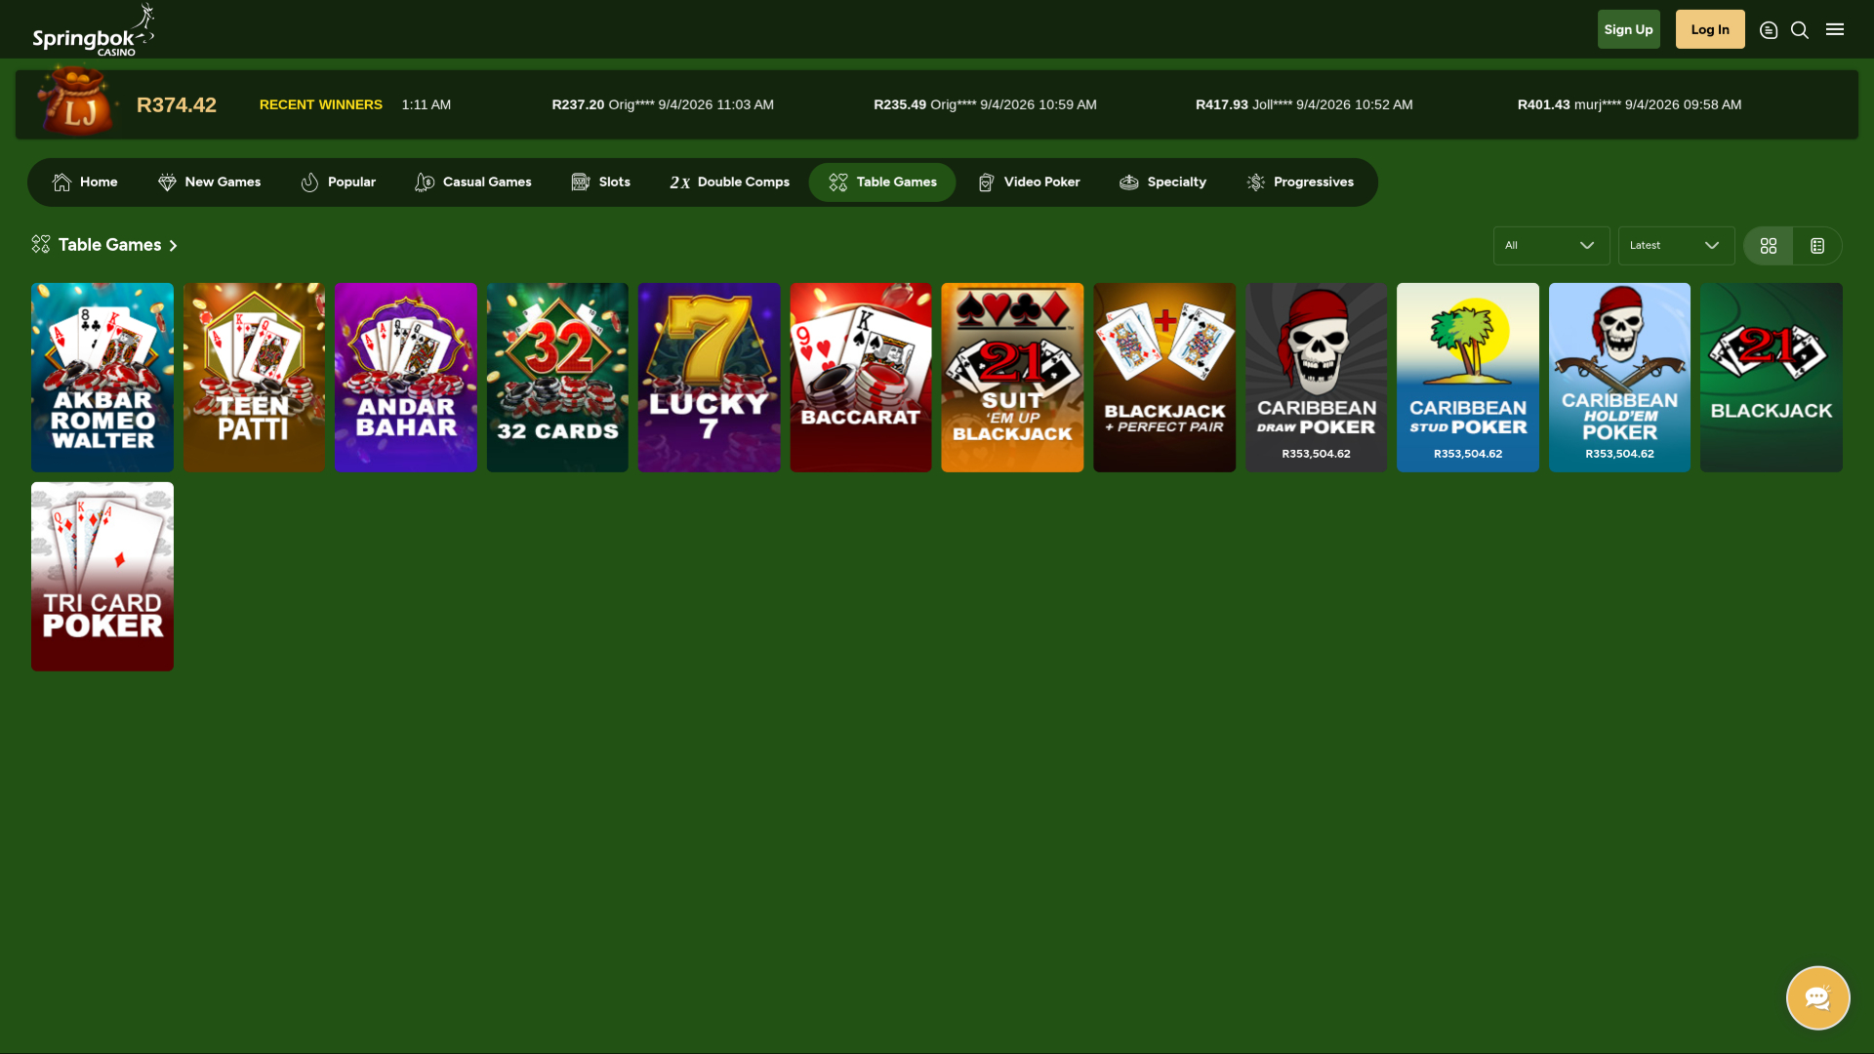Open the Tri Card Poker game

point(102,577)
